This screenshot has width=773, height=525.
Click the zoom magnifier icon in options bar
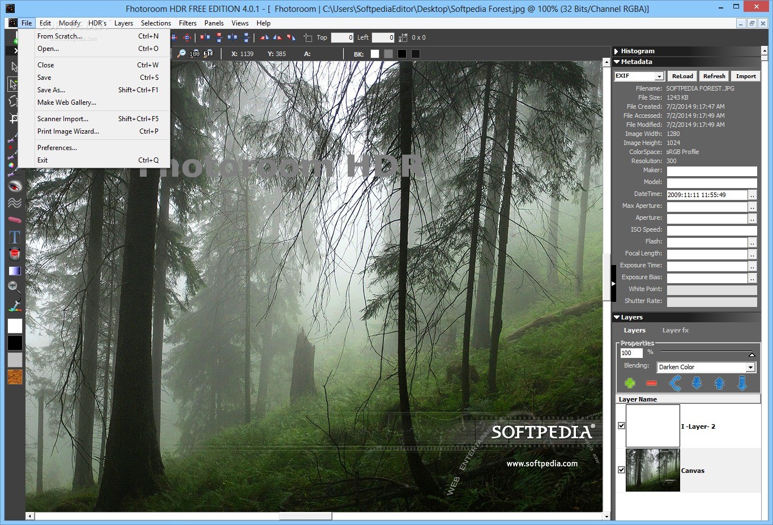[181, 54]
